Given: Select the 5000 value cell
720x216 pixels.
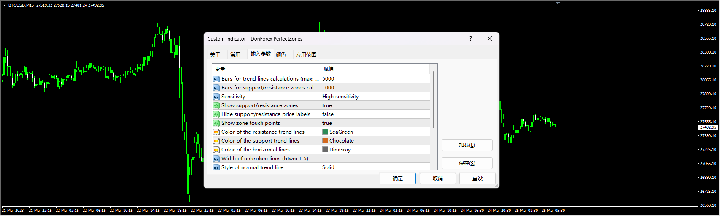Looking at the screenshot, I should [x=375, y=79].
